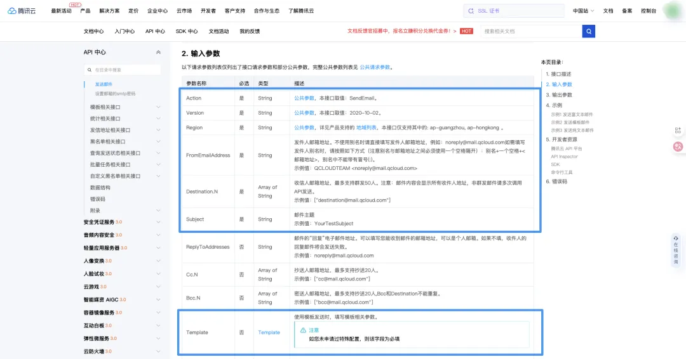Click ReplyToAddresses parameter name cell
686x359 pixels.
tap(207, 247)
